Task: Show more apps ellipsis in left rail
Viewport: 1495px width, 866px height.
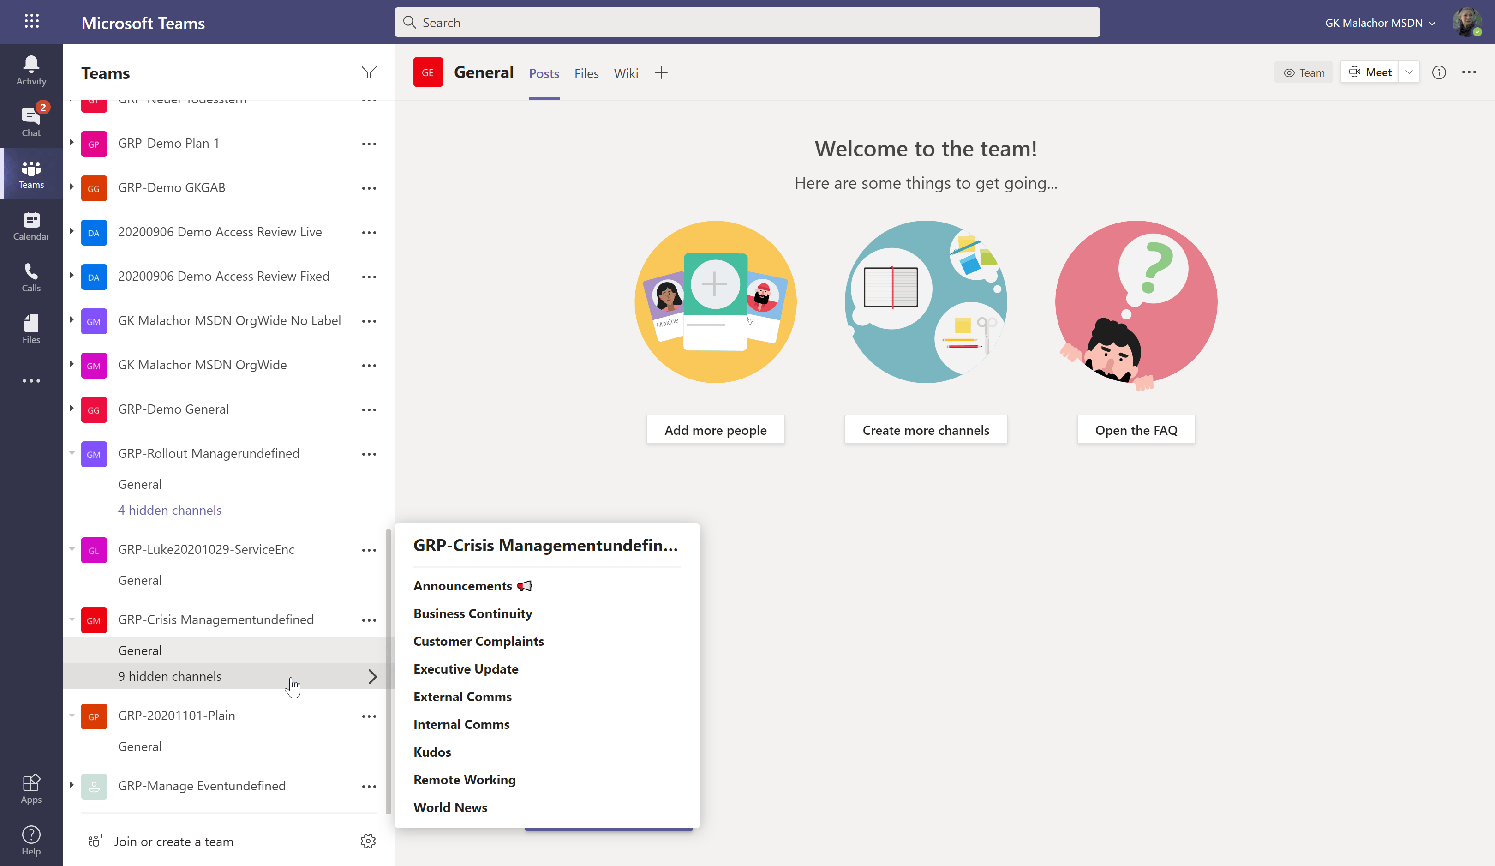Action: [x=31, y=380]
